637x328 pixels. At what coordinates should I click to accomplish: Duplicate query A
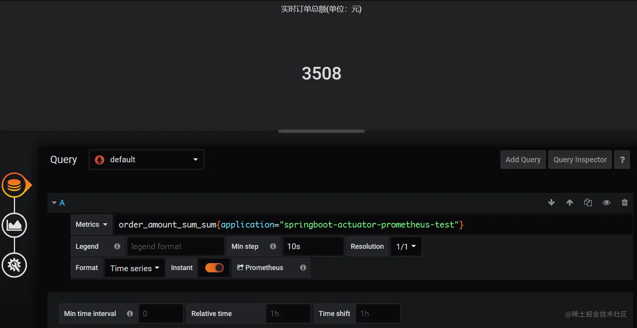[x=588, y=202]
